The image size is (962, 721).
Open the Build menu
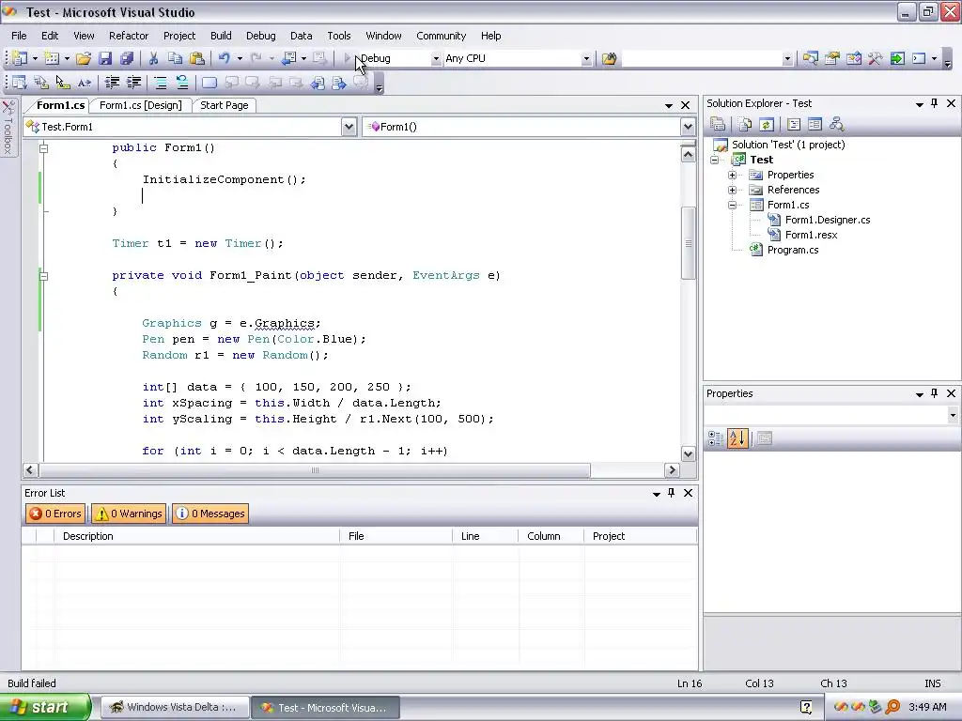coord(221,36)
